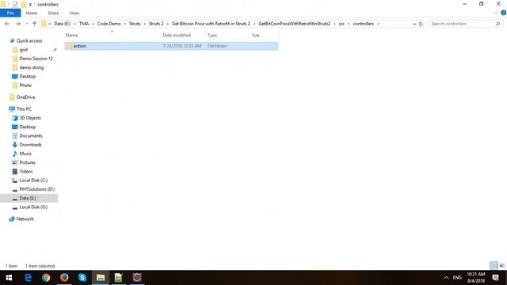Click src in the breadcrumb path

[341, 24]
